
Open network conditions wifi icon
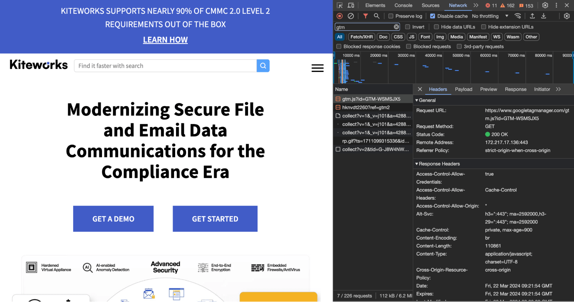(517, 16)
